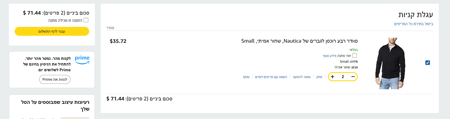Uncheck the sweater item selection checkbox
The height and width of the screenshot is (119, 450).
click(428, 63)
